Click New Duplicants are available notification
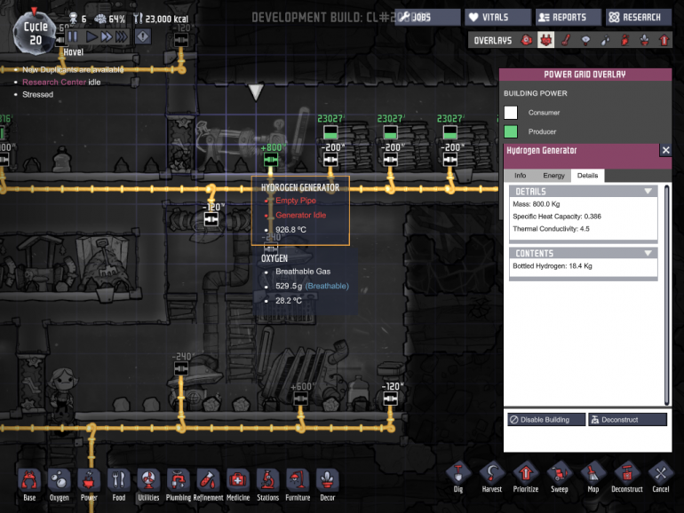Viewport: 684px width, 513px height. [73, 69]
